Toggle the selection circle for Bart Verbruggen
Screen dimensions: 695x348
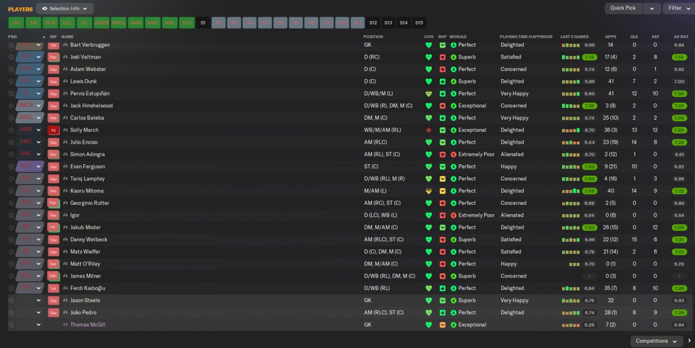click(x=11, y=45)
